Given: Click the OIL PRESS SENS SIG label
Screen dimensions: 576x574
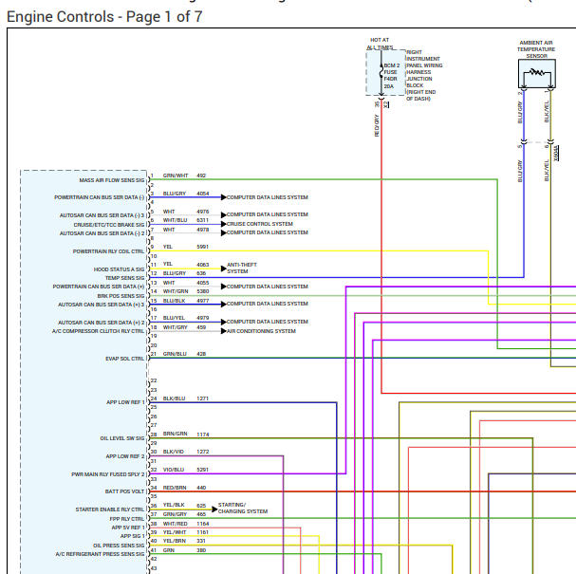Looking at the screenshot, I should (x=119, y=546).
